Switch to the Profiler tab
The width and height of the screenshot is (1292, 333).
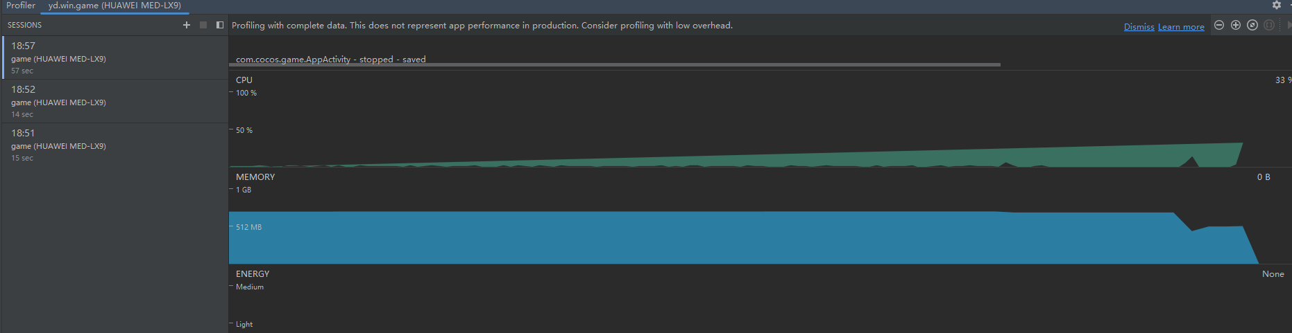tap(21, 6)
